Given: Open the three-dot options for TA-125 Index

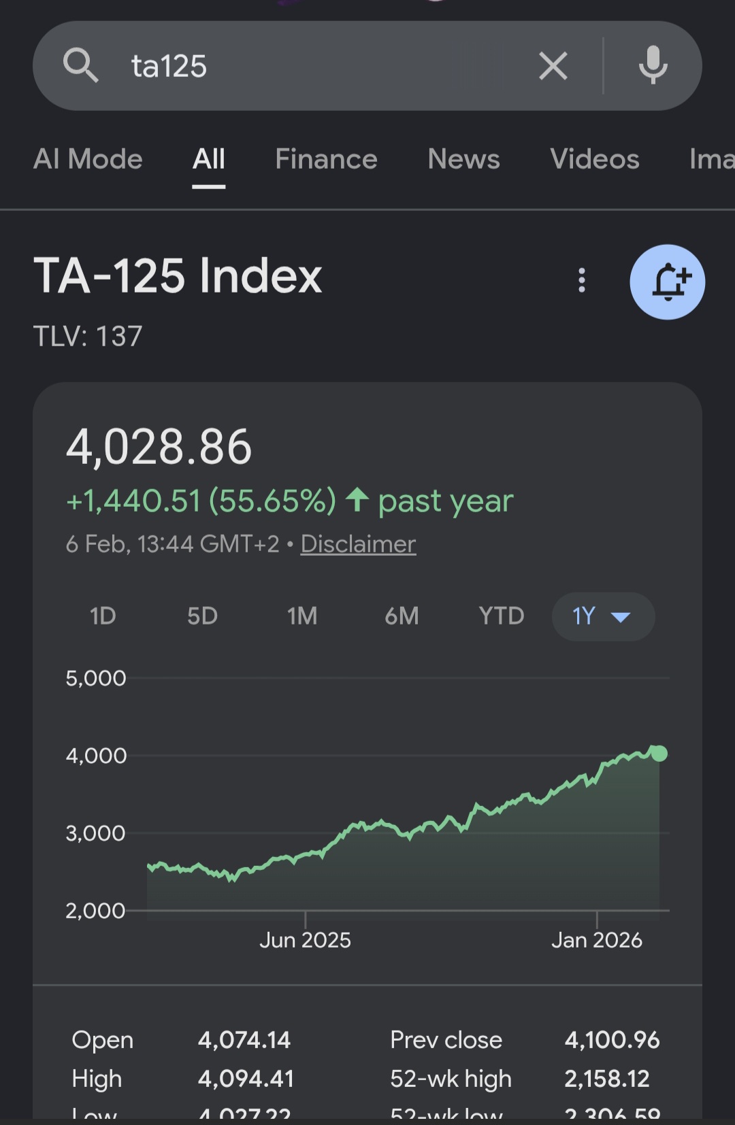Looking at the screenshot, I should coord(581,280).
